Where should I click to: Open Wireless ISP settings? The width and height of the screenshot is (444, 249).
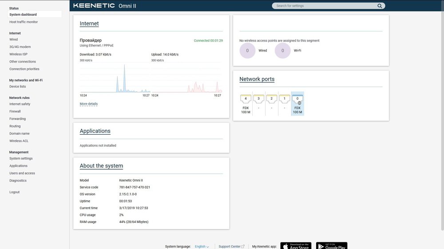[18, 54]
